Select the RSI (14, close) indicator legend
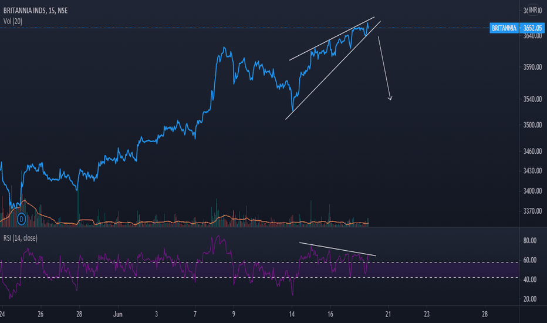 point(20,238)
